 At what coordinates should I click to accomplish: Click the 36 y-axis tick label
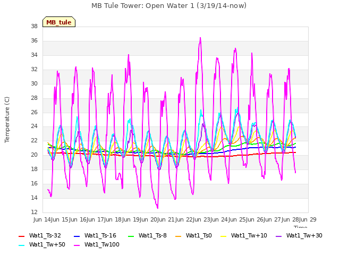(34, 40)
